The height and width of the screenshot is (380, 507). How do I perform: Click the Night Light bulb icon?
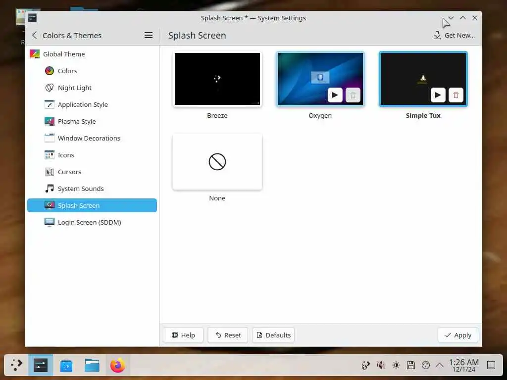(50, 88)
